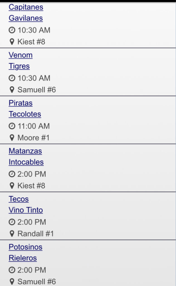Go to the Tigres team page

(x=19, y=66)
